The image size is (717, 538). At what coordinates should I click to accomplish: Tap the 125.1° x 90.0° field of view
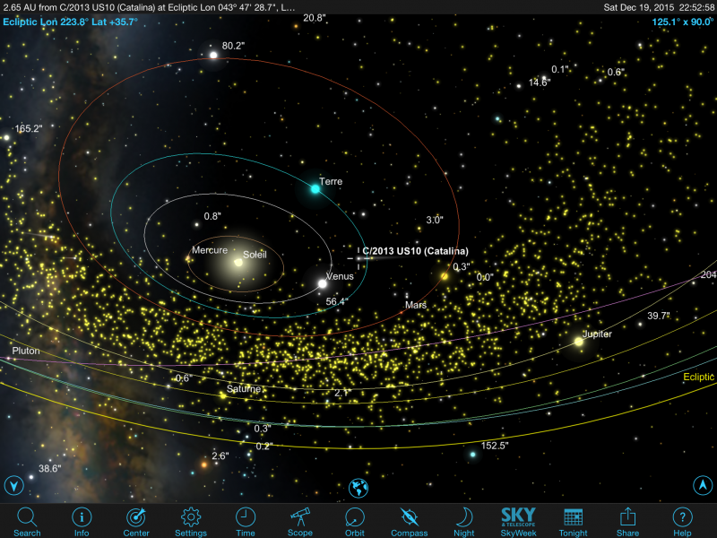tap(682, 22)
